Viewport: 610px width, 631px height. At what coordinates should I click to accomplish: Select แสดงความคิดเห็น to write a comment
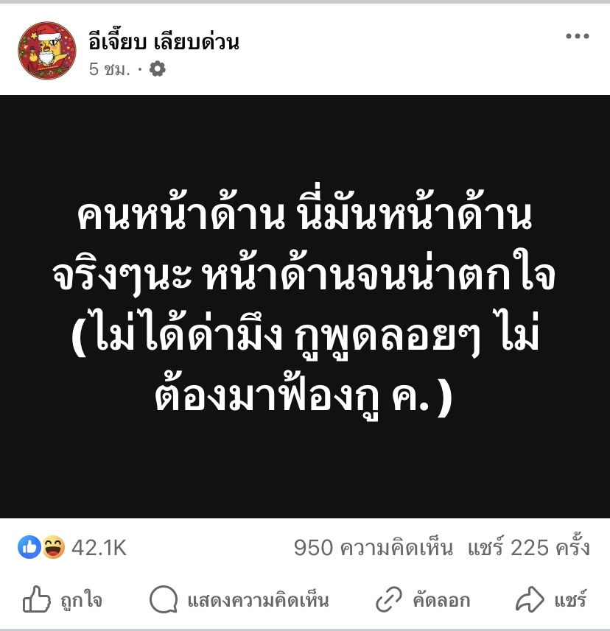pos(258,600)
